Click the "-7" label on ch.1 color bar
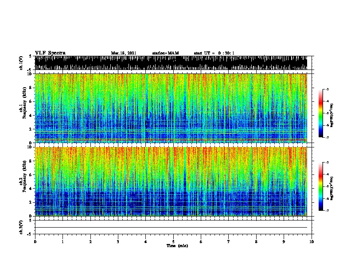The height and width of the screenshot is (271, 351). click(x=327, y=137)
